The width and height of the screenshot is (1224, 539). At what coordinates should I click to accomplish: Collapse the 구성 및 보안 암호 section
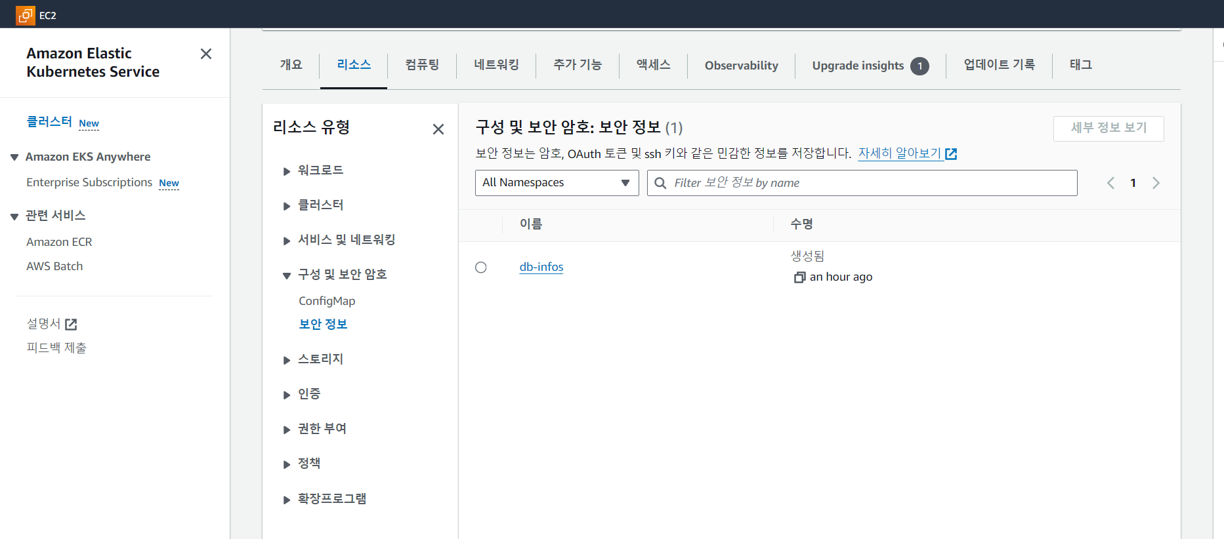pos(287,276)
